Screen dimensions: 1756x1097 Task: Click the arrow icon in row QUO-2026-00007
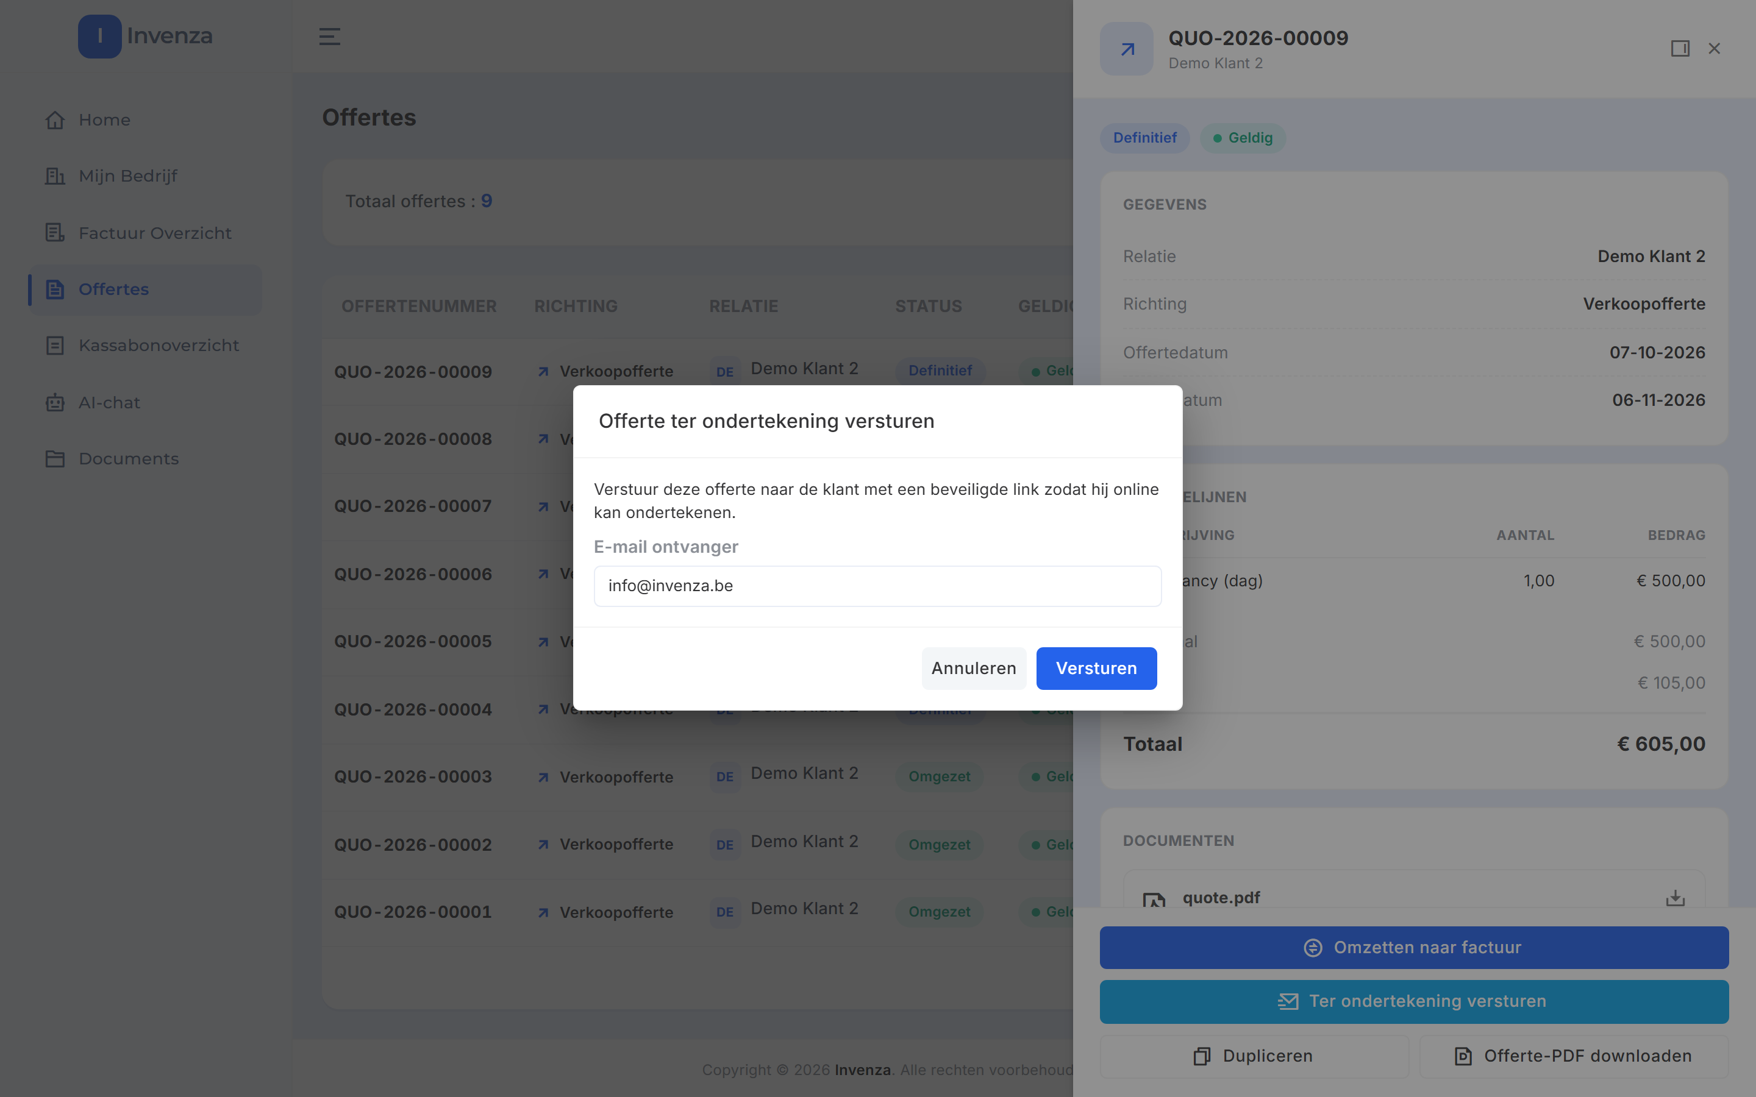[543, 506]
